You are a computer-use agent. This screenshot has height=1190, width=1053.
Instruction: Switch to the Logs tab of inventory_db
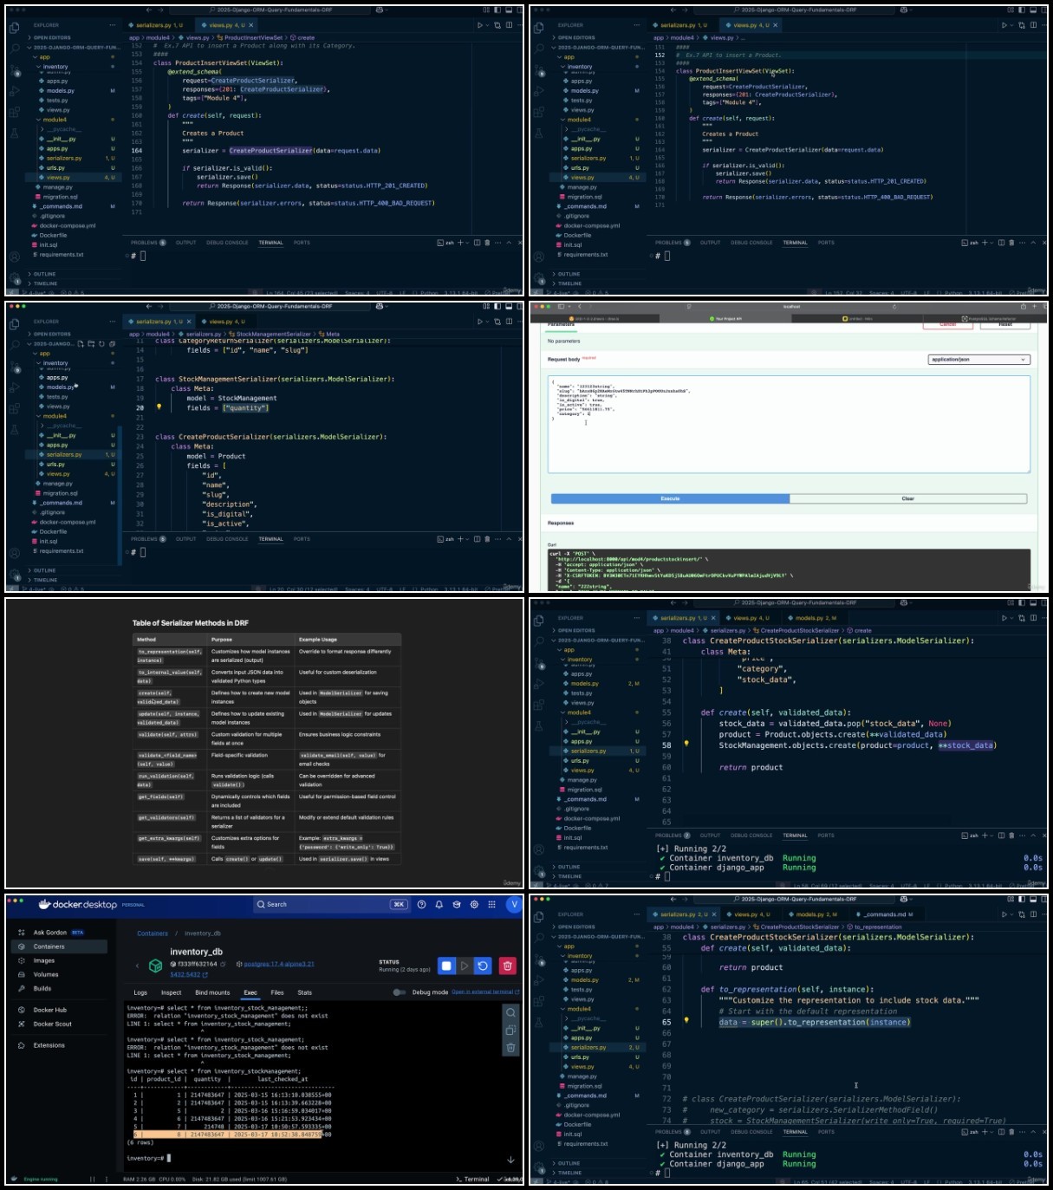[140, 992]
